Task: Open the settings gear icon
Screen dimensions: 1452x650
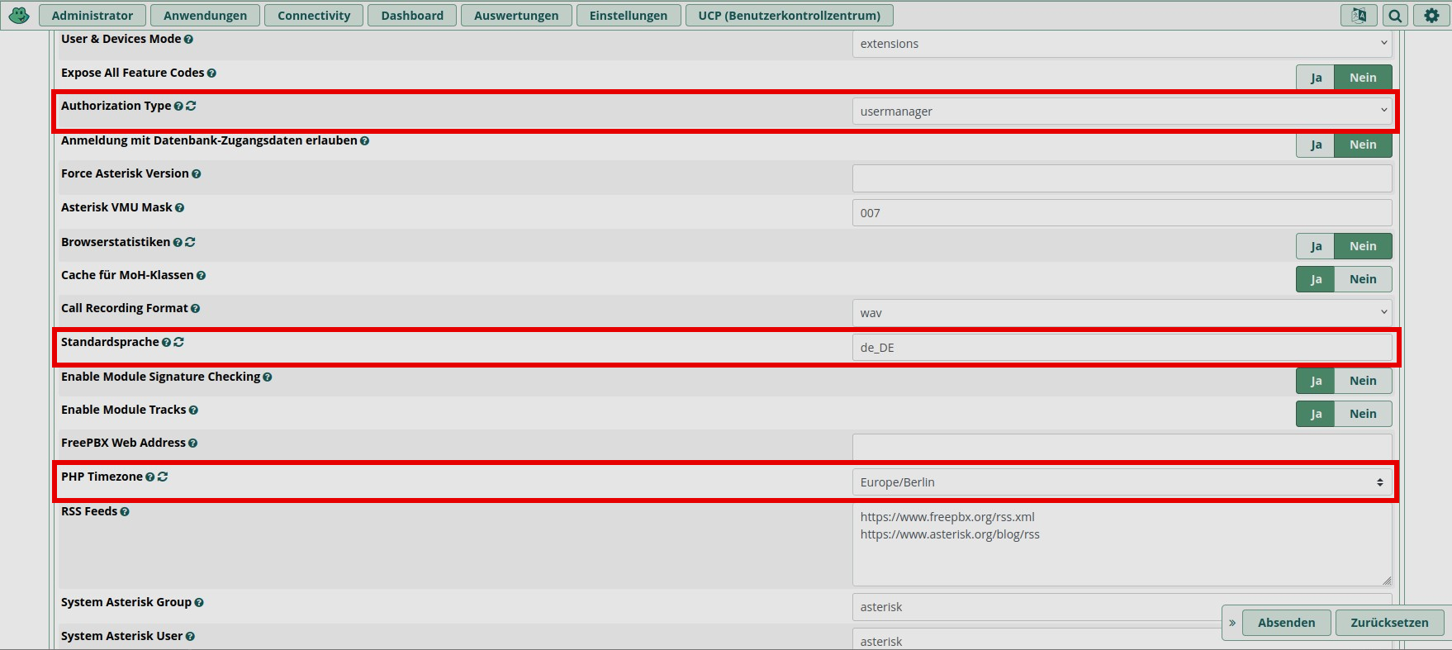Action: [1431, 15]
